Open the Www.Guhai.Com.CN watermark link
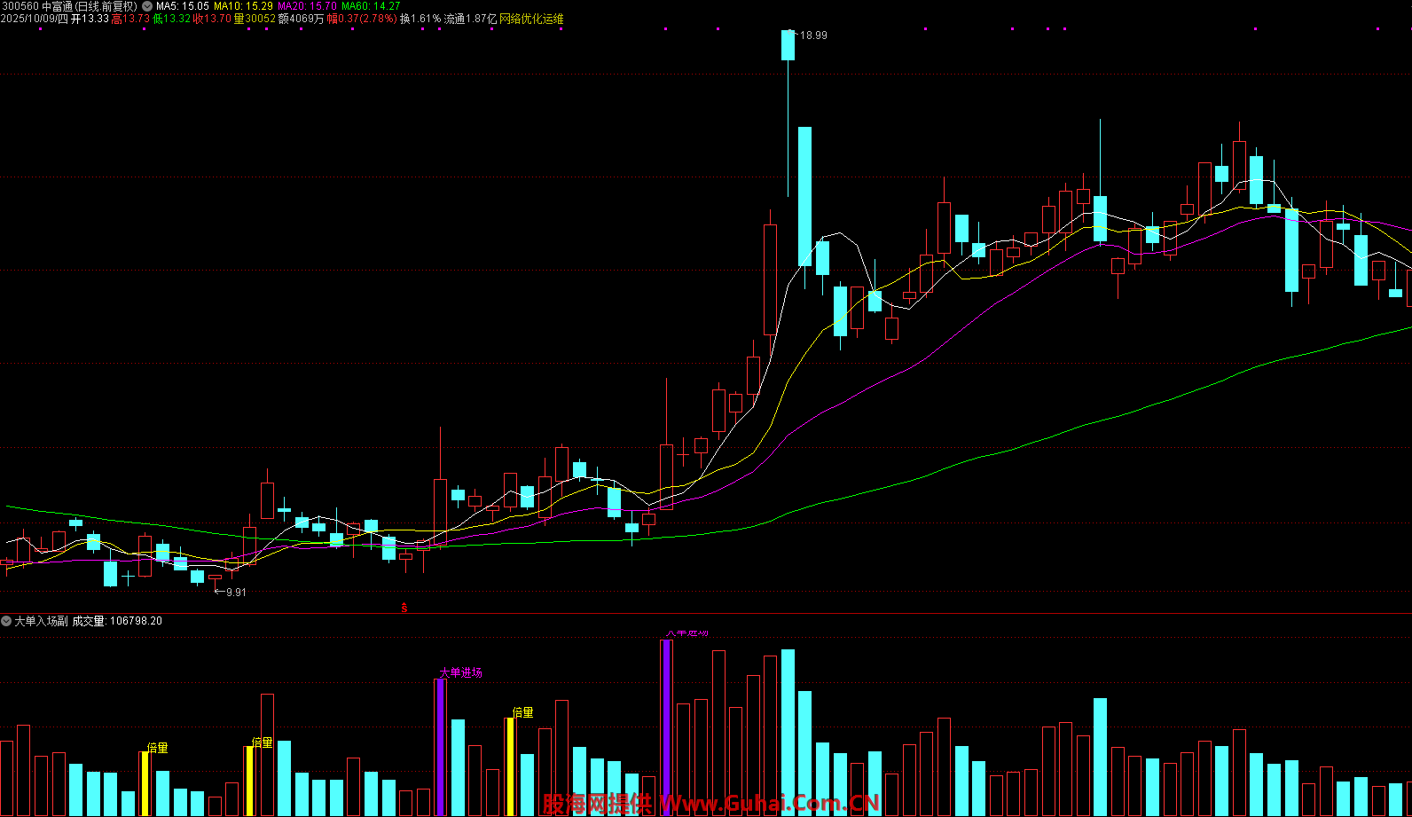The image size is (1412, 817). [768, 804]
